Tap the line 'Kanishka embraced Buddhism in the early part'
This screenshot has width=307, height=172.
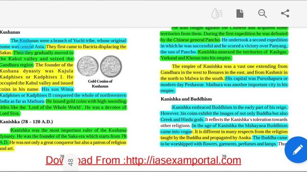[x=230, y=107]
